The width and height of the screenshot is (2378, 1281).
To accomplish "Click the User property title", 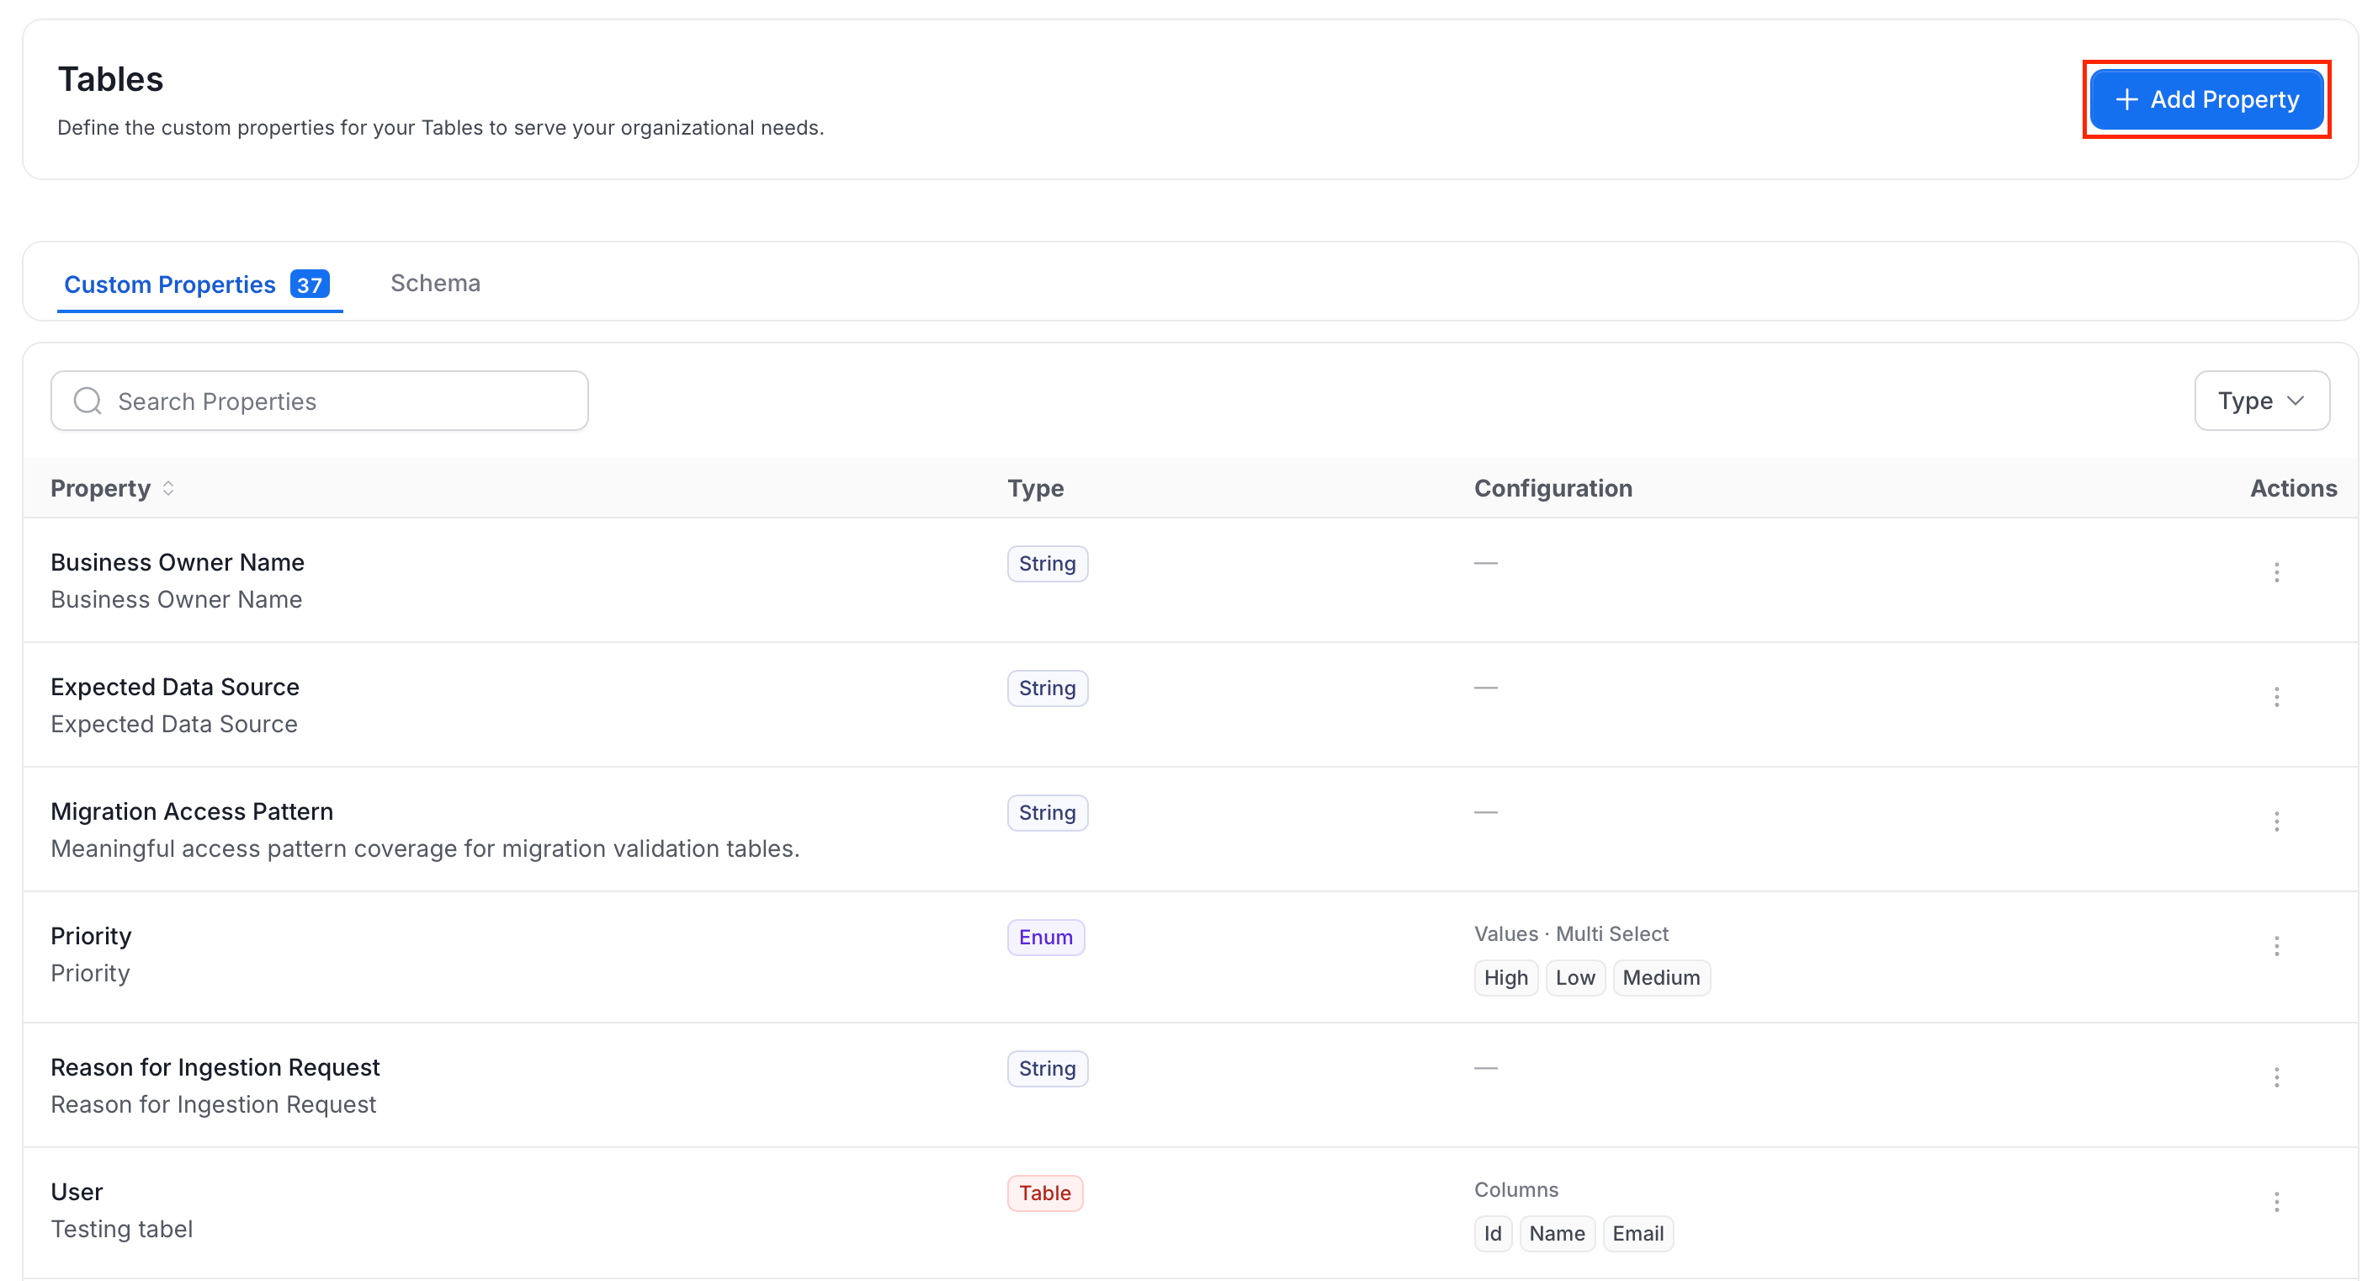I will click(x=77, y=1193).
